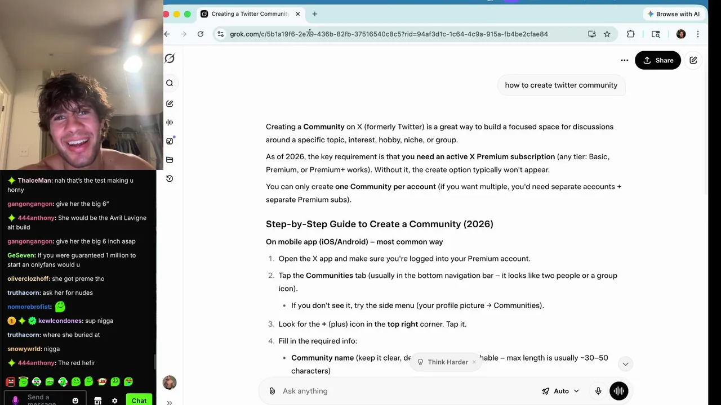The width and height of the screenshot is (721, 405).
Task: Click username GeSeven in chat
Action: [21, 255]
